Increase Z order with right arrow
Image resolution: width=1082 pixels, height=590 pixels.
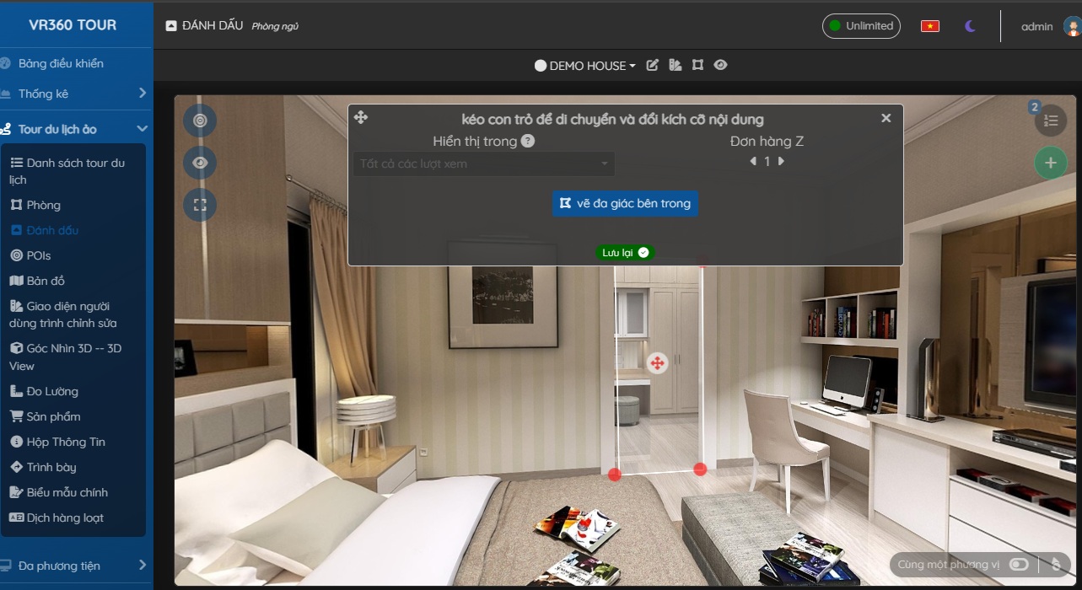coord(781,161)
